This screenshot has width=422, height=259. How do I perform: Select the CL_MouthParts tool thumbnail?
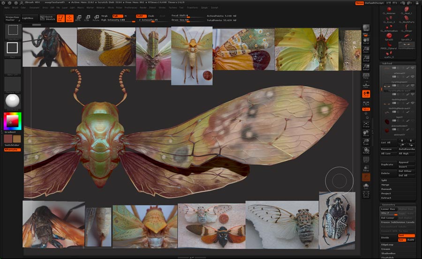(407, 19)
